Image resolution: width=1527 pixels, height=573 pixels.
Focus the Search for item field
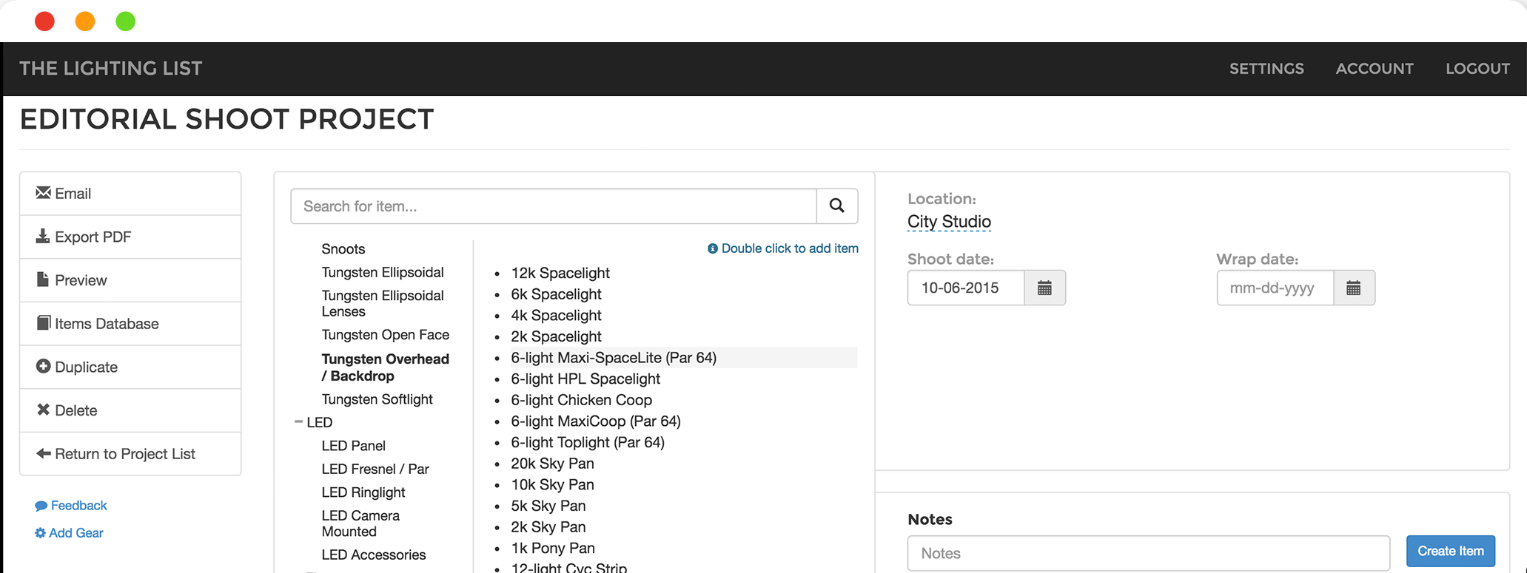point(554,206)
